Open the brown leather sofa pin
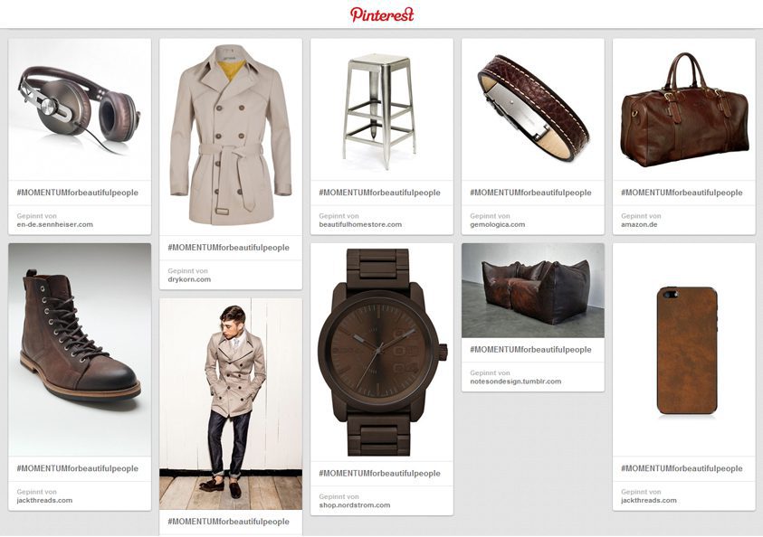 pos(533,290)
